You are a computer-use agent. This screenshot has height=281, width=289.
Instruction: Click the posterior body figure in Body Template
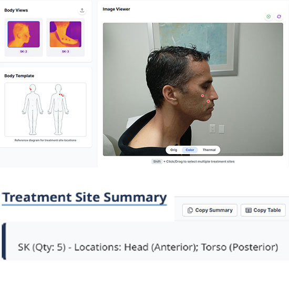click(x=58, y=109)
